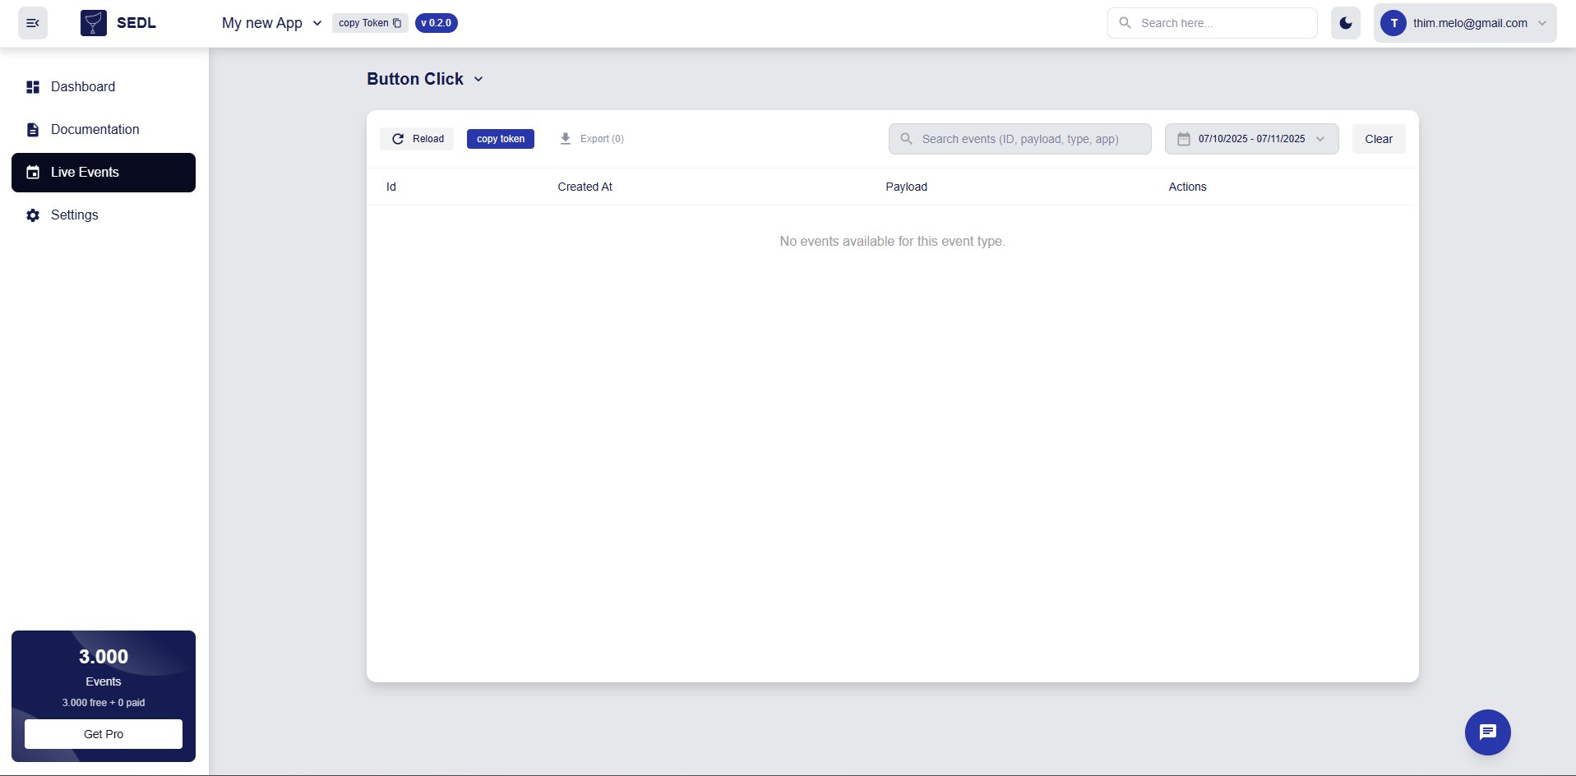Viewport: 1576px width, 776px height.
Task: Click the Reload refresh icon
Action: 398,138
